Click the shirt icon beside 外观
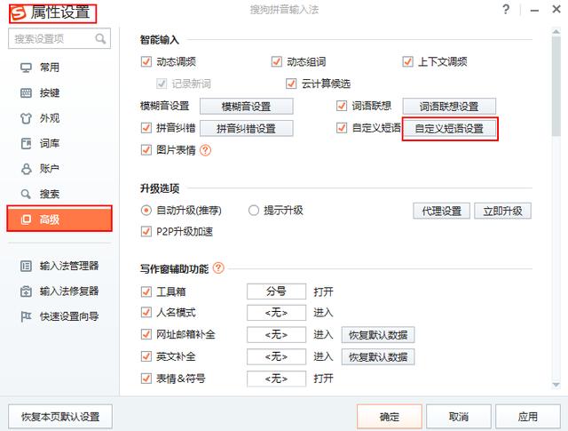Viewport: 568px width, 431px height. tap(26, 118)
